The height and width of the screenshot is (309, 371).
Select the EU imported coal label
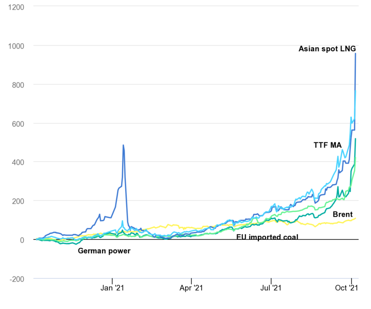[267, 237]
